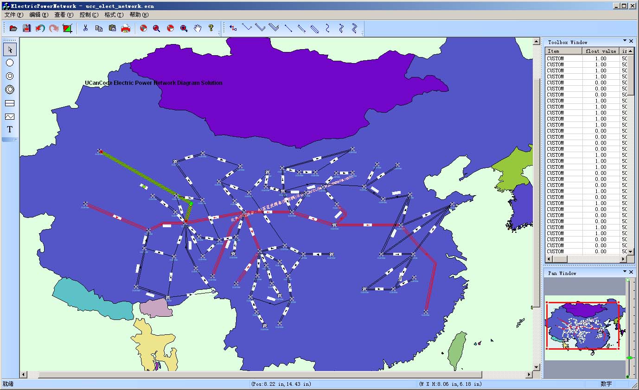
Task: Pick the triple concentric circle tool
Action: click(10, 90)
